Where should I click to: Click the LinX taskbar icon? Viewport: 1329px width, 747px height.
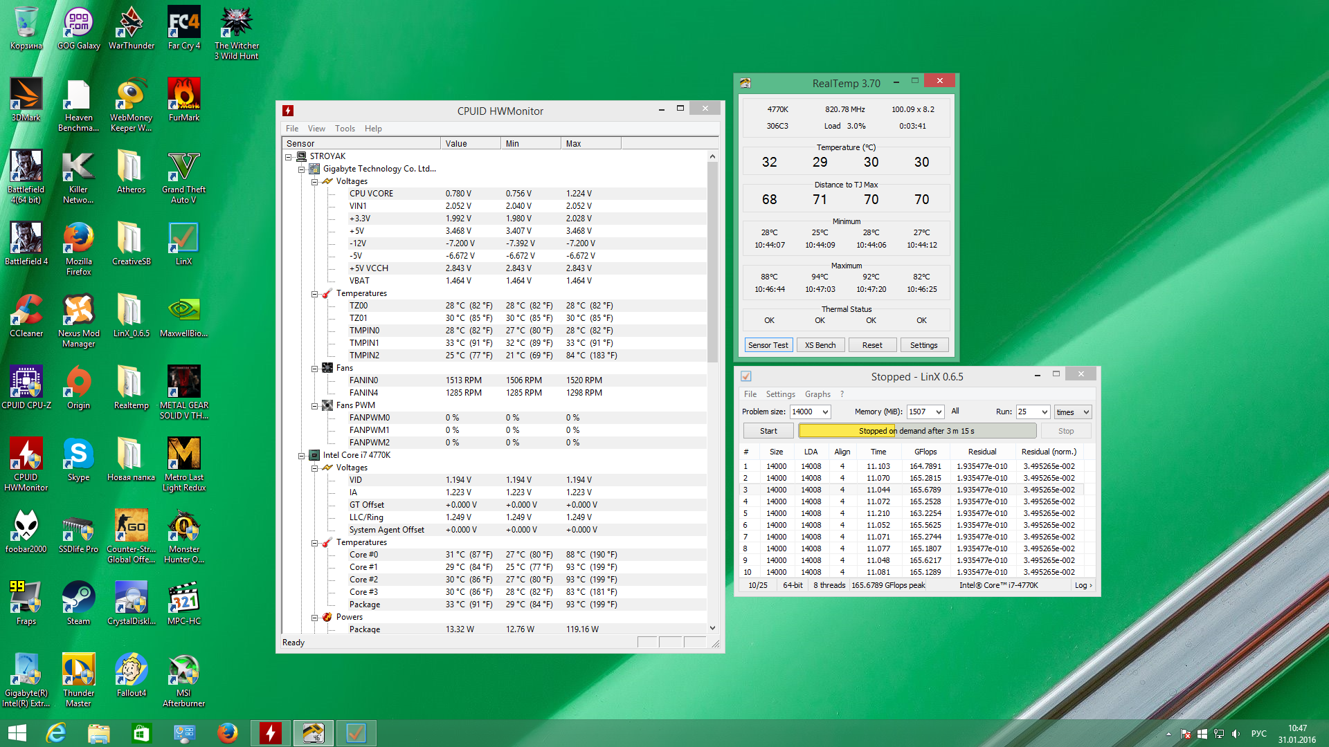coord(356,732)
